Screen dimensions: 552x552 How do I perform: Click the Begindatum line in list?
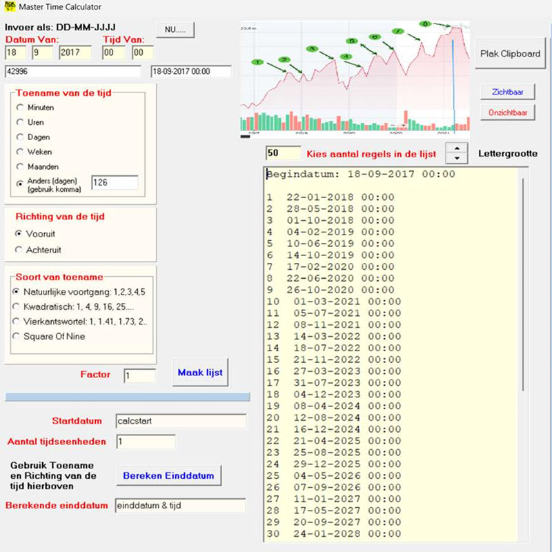tap(360, 174)
